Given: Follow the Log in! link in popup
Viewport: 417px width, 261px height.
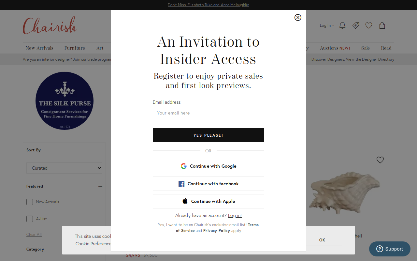Looking at the screenshot, I should tap(235, 215).
